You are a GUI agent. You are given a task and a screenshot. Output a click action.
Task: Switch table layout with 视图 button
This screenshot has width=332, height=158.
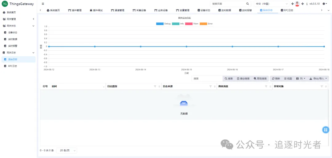click(x=288, y=79)
